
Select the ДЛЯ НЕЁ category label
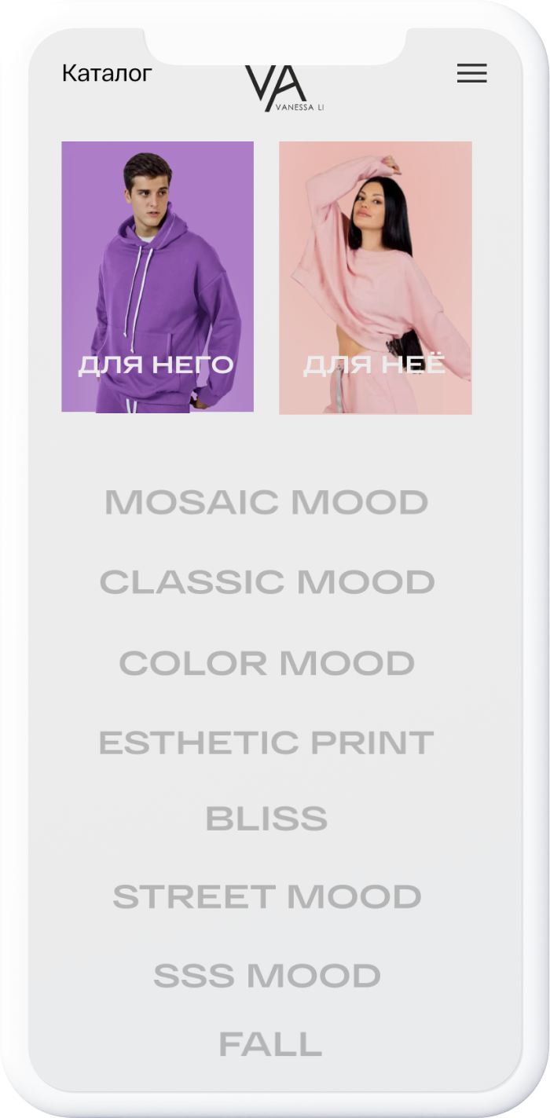click(375, 365)
